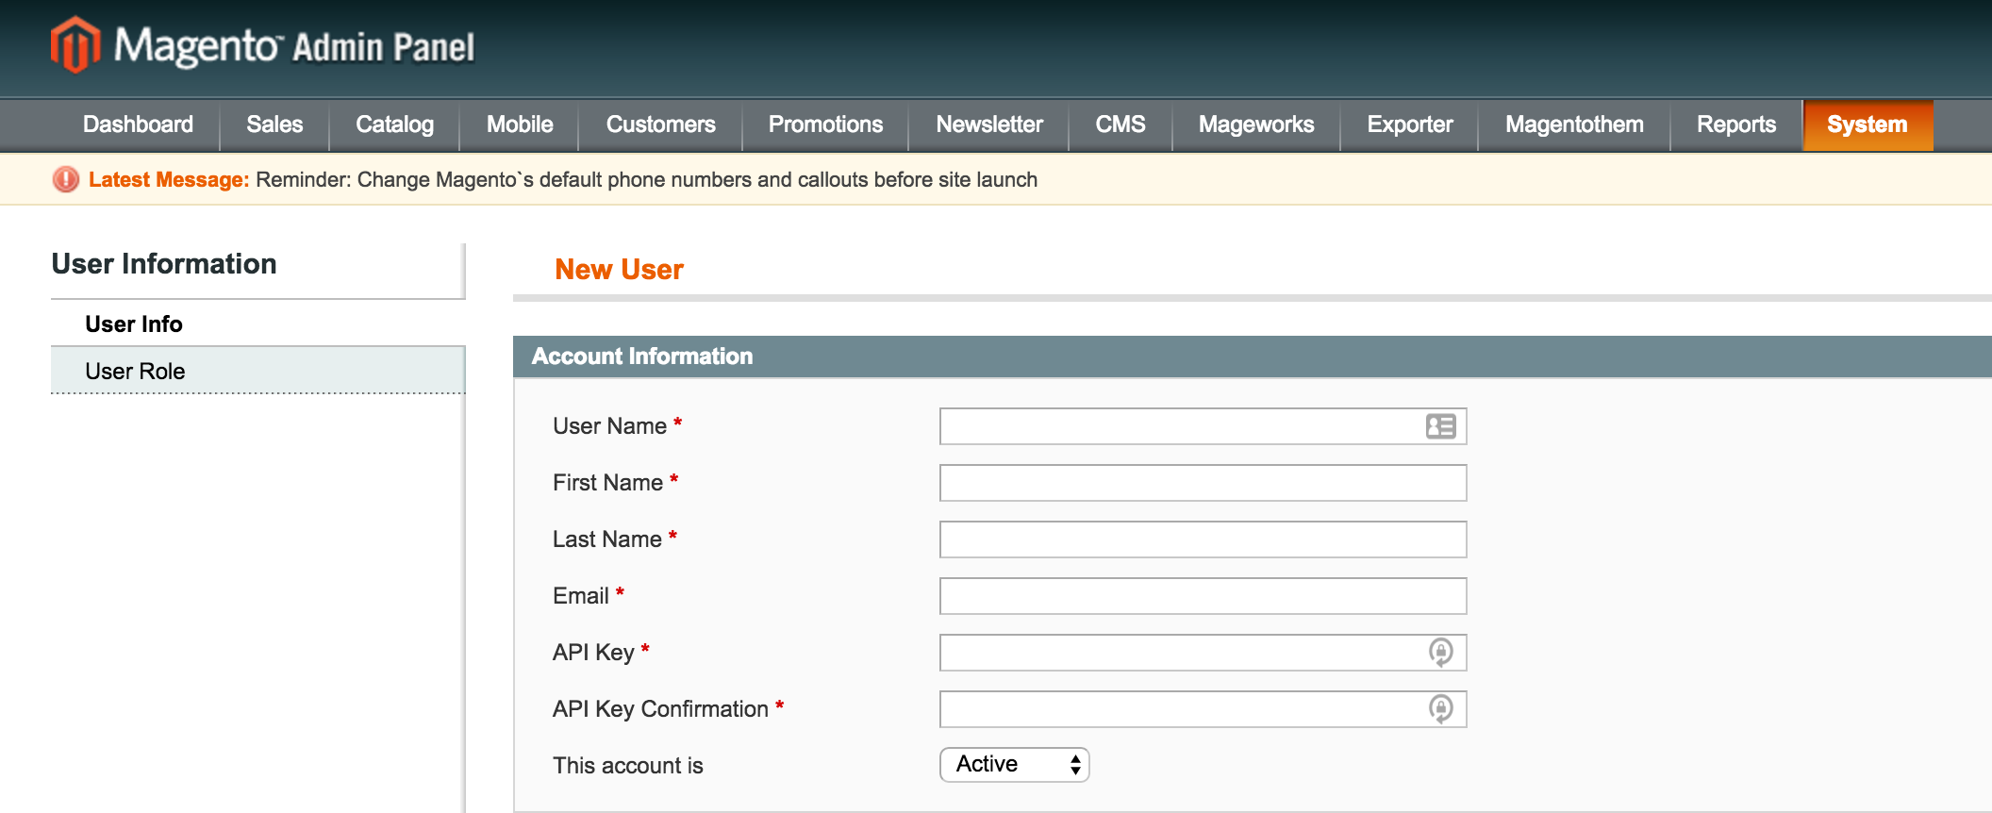Click the password key icon in API Key field
The image size is (1992, 813).
[1440, 652]
